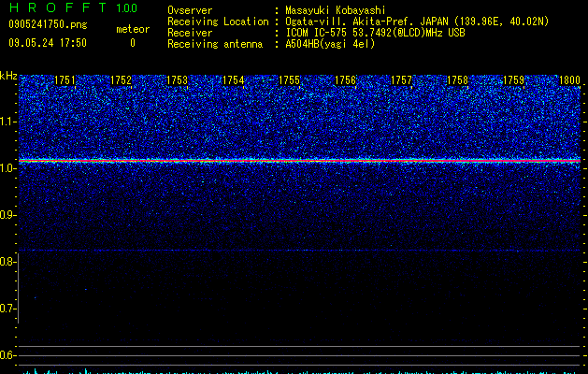Image resolution: width=588 pixels, height=374 pixels.
Task: Click the 0.6 kHz axis label
Action: (8, 355)
